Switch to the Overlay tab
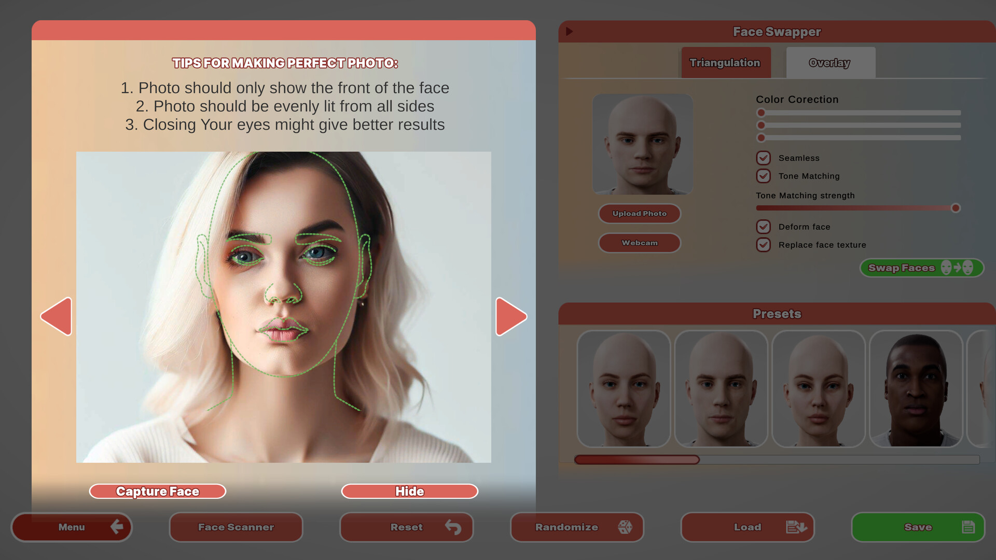This screenshot has height=560, width=996. coord(829,63)
